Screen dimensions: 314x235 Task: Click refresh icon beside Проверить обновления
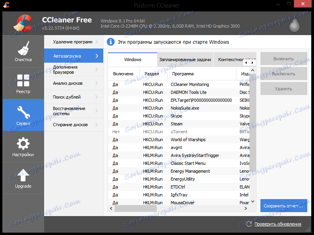(249, 224)
